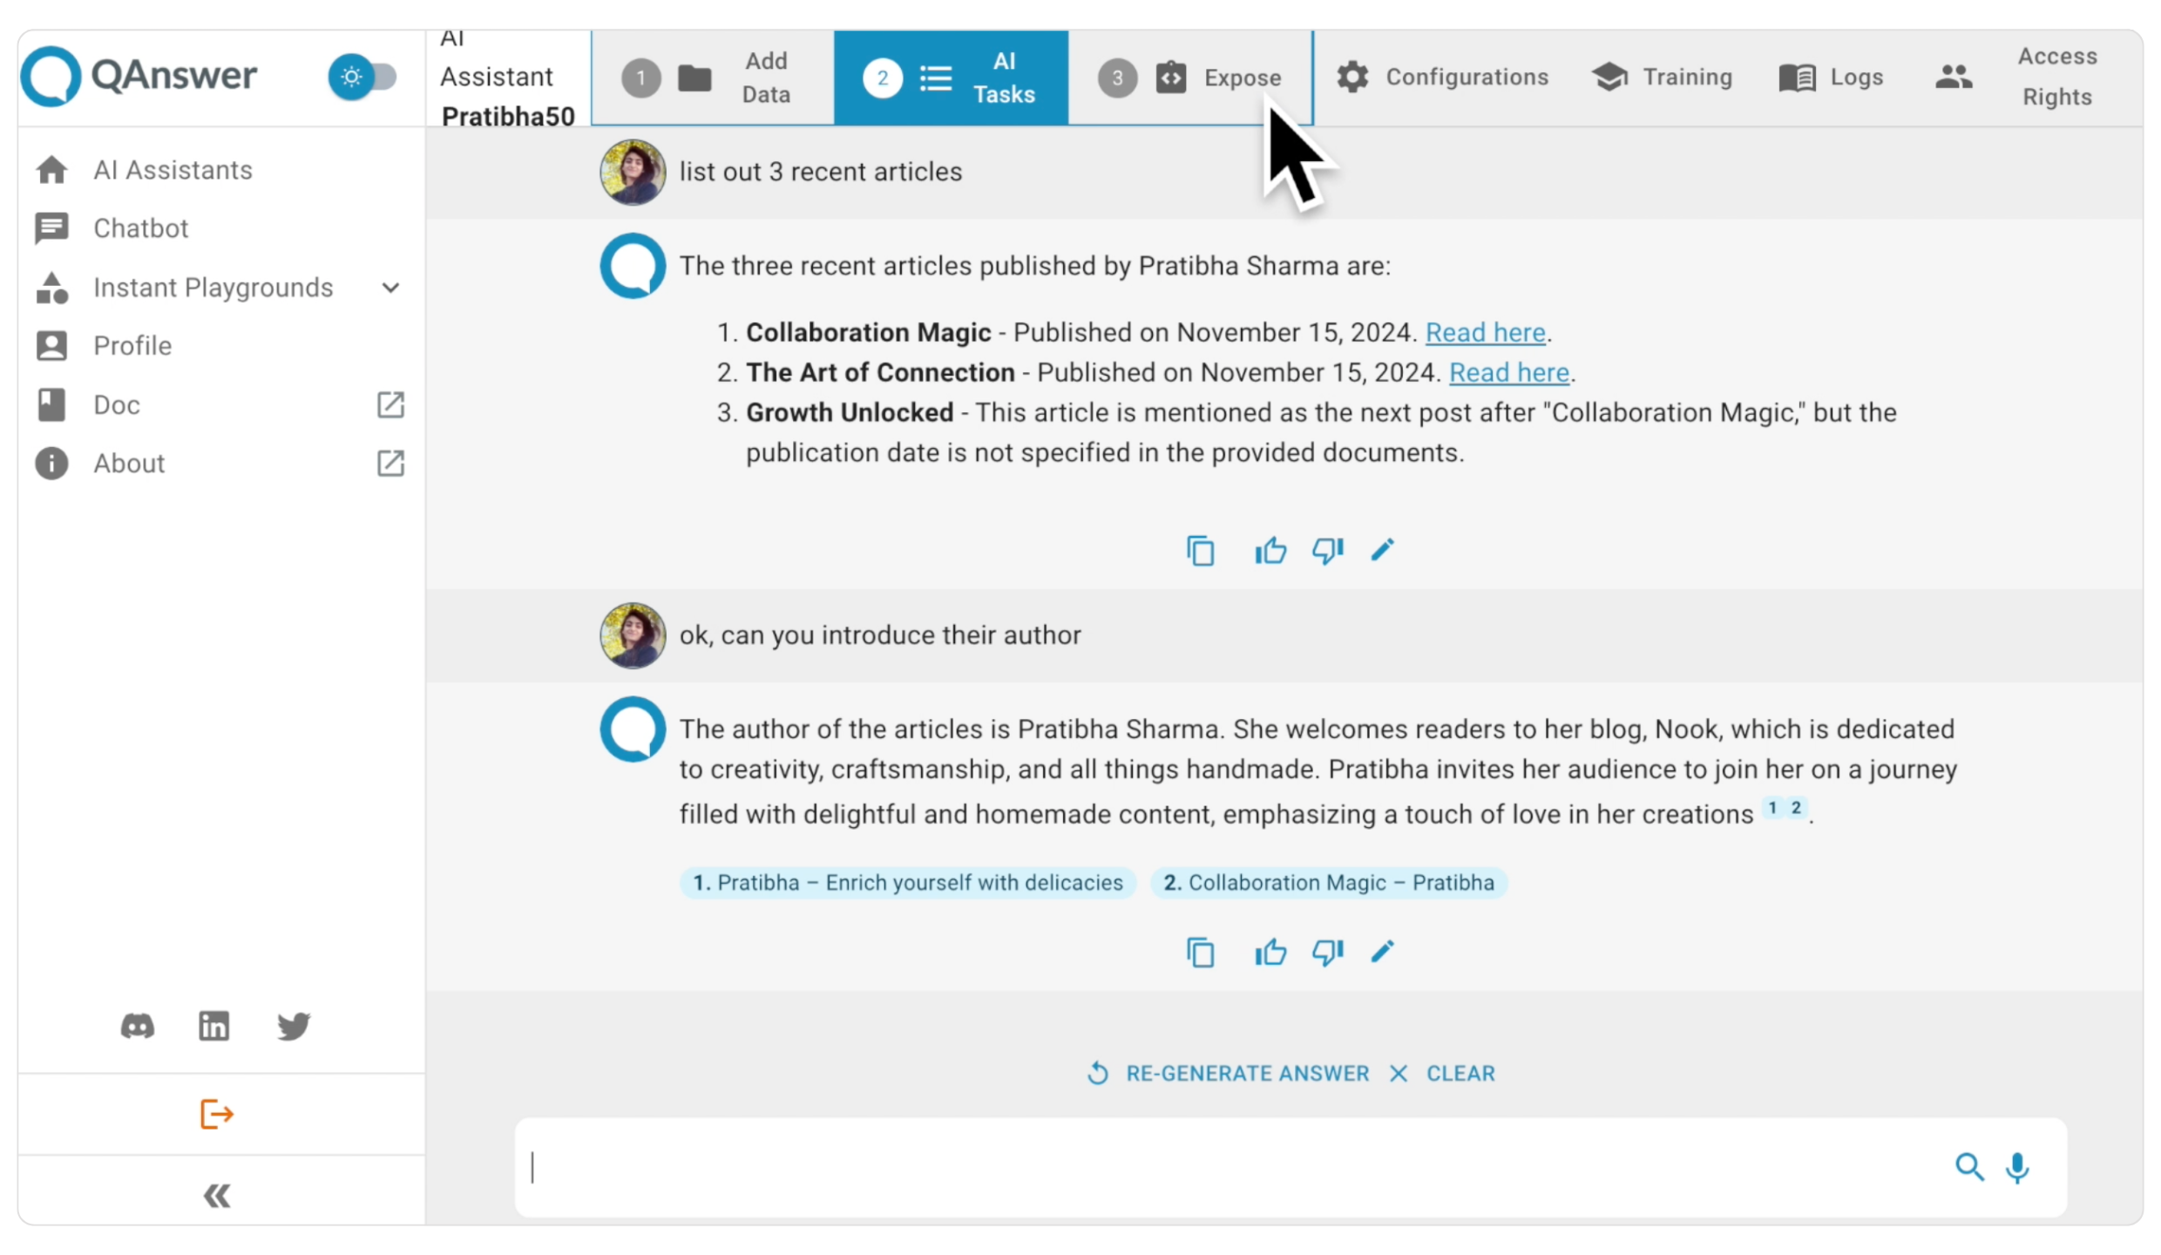2161x1255 pixels.
Task: Open the Twitter bird icon
Action: click(294, 1026)
